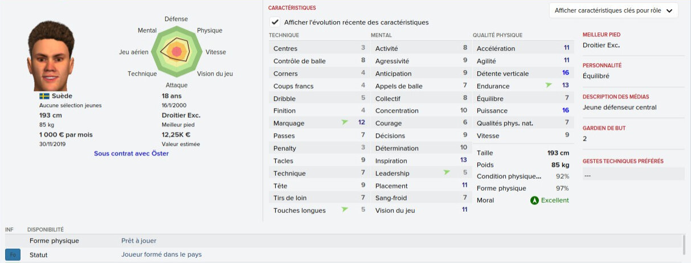Click the green arrow next to Leadership
This screenshot has height=263, width=691.
[x=447, y=173]
